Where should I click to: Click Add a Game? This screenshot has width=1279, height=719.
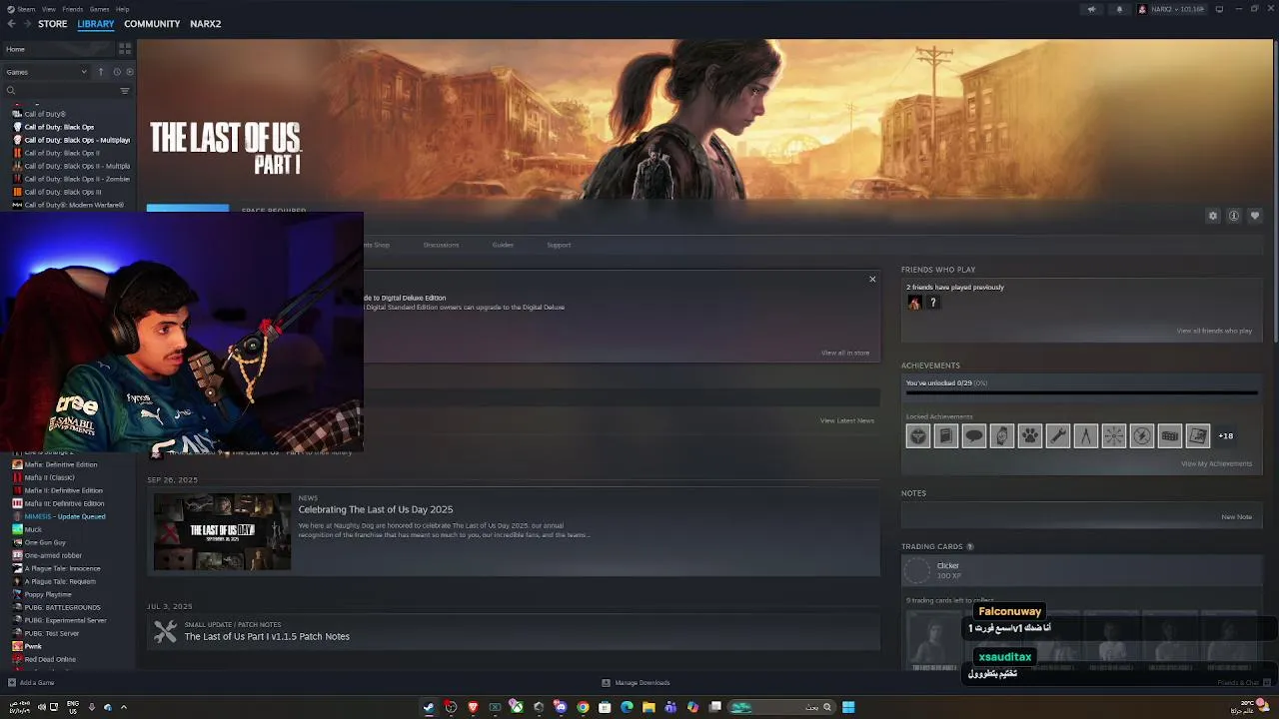pyautogui.click(x=31, y=683)
